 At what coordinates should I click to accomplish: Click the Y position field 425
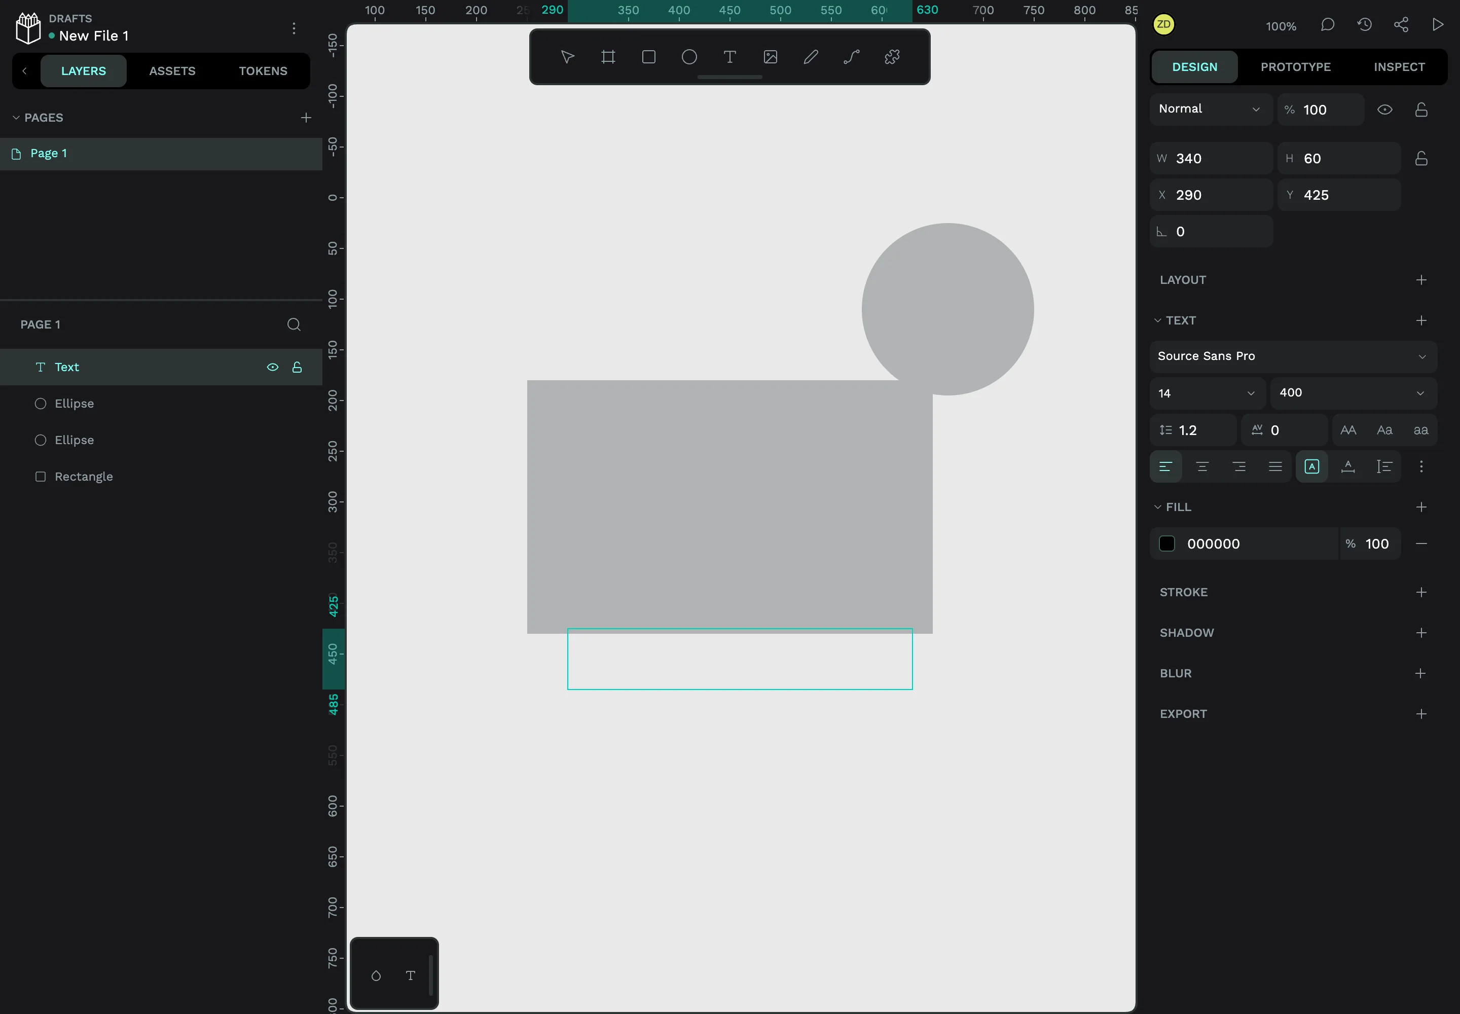[1339, 195]
